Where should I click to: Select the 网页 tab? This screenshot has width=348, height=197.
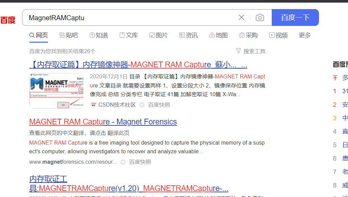click(38, 35)
